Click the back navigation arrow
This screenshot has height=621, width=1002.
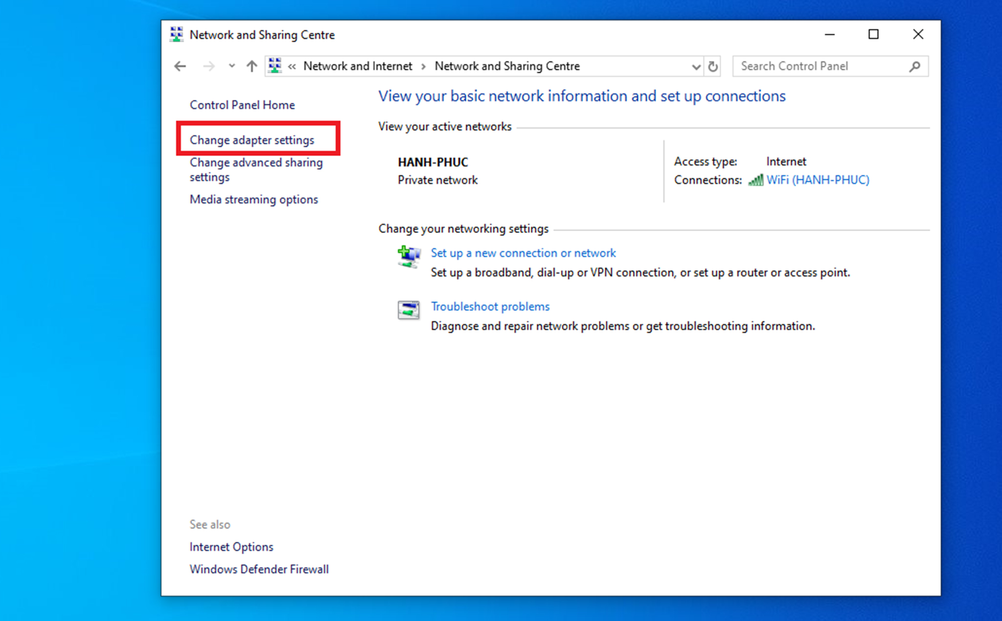[x=181, y=66]
